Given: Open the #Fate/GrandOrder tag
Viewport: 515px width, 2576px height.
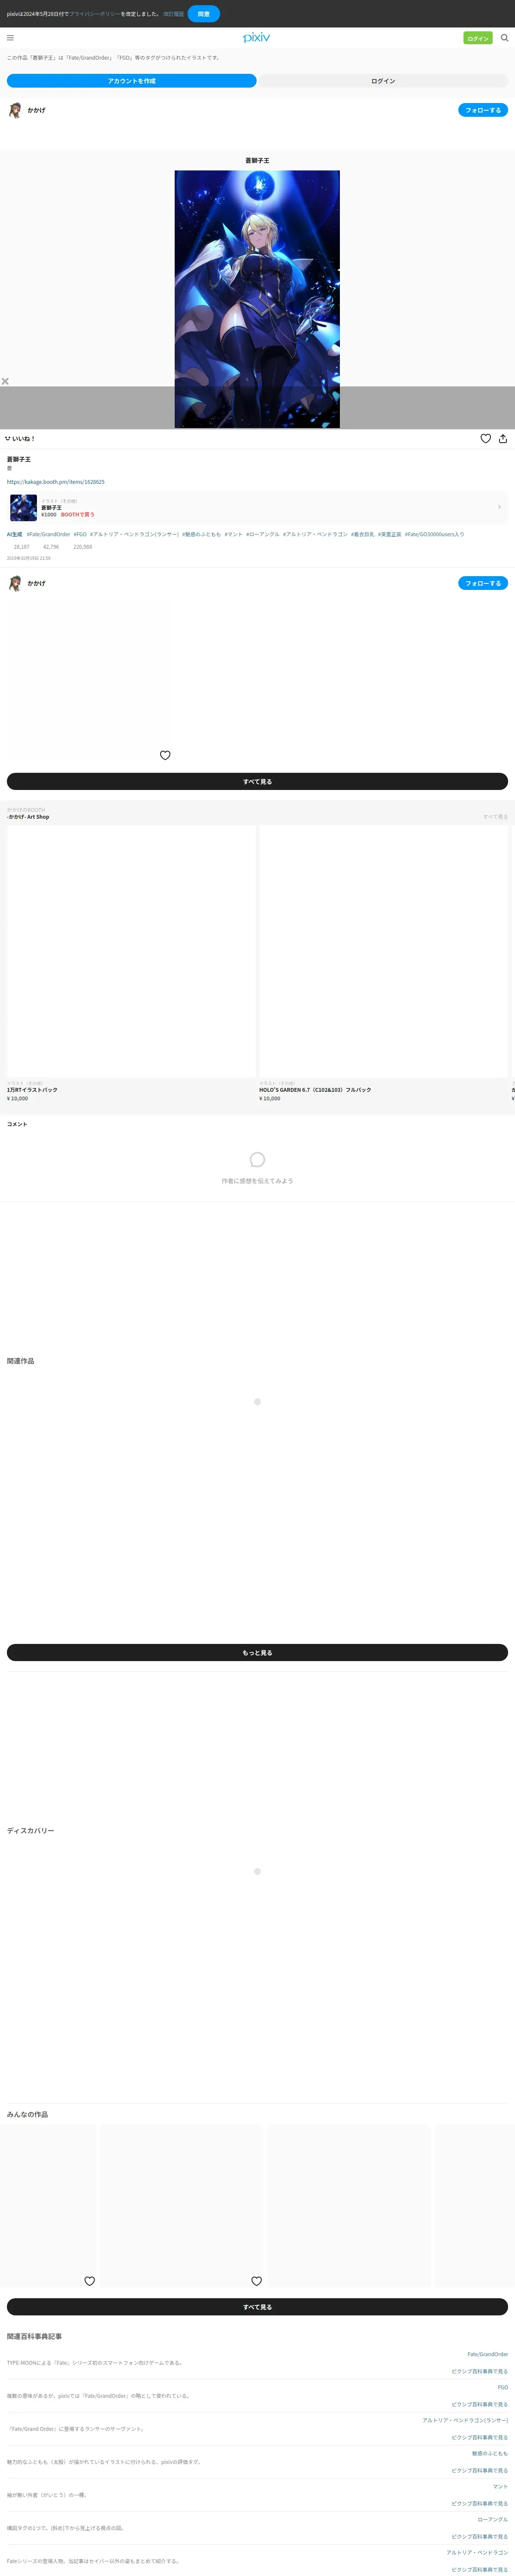Looking at the screenshot, I should coord(49,534).
